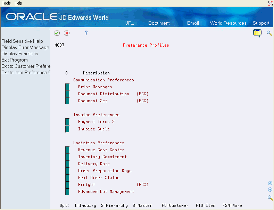Click the Preference Profiles title
The height and width of the screenshot is (210, 274).
[146, 45]
